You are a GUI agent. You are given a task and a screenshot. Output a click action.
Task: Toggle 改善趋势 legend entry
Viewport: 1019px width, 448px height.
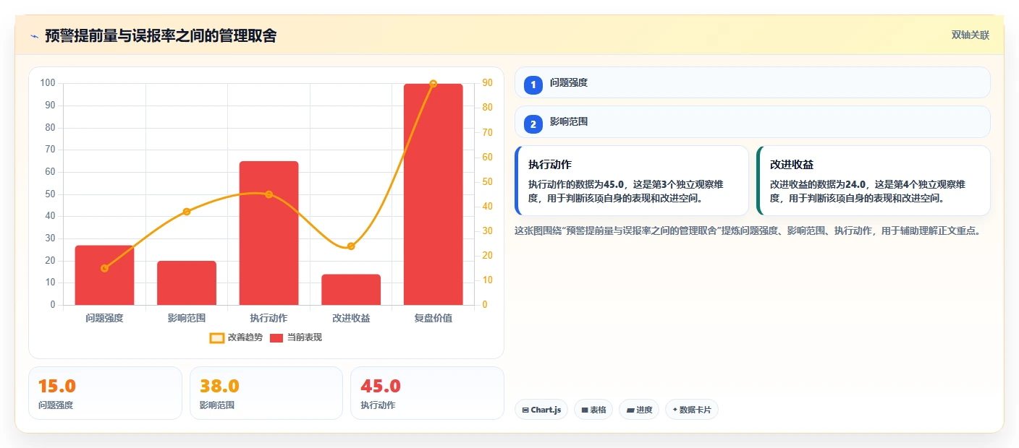[236, 337]
